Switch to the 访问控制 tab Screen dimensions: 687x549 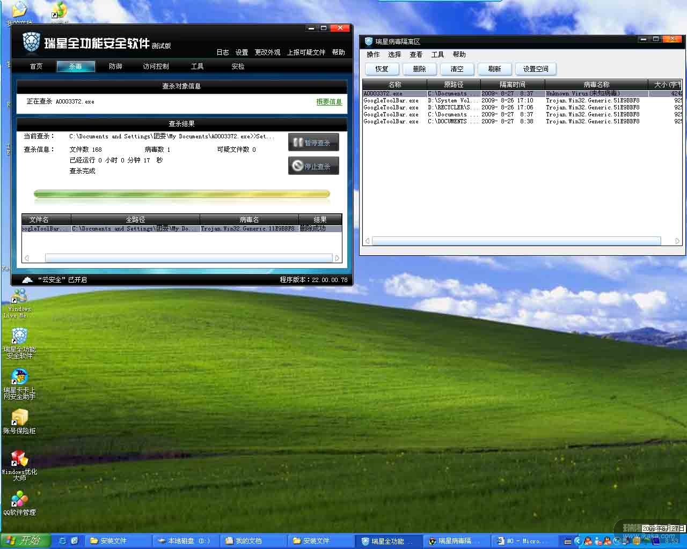tap(156, 66)
